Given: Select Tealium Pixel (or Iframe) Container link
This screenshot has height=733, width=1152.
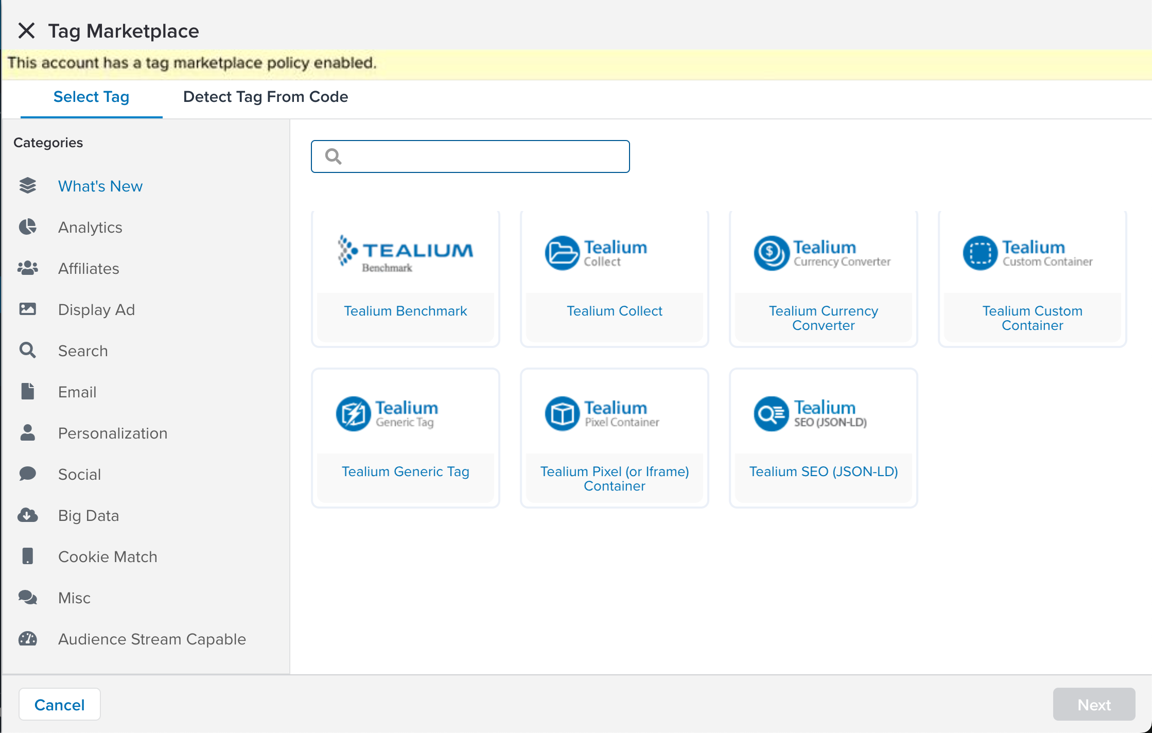Looking at the screenshot, I should 615,479.
